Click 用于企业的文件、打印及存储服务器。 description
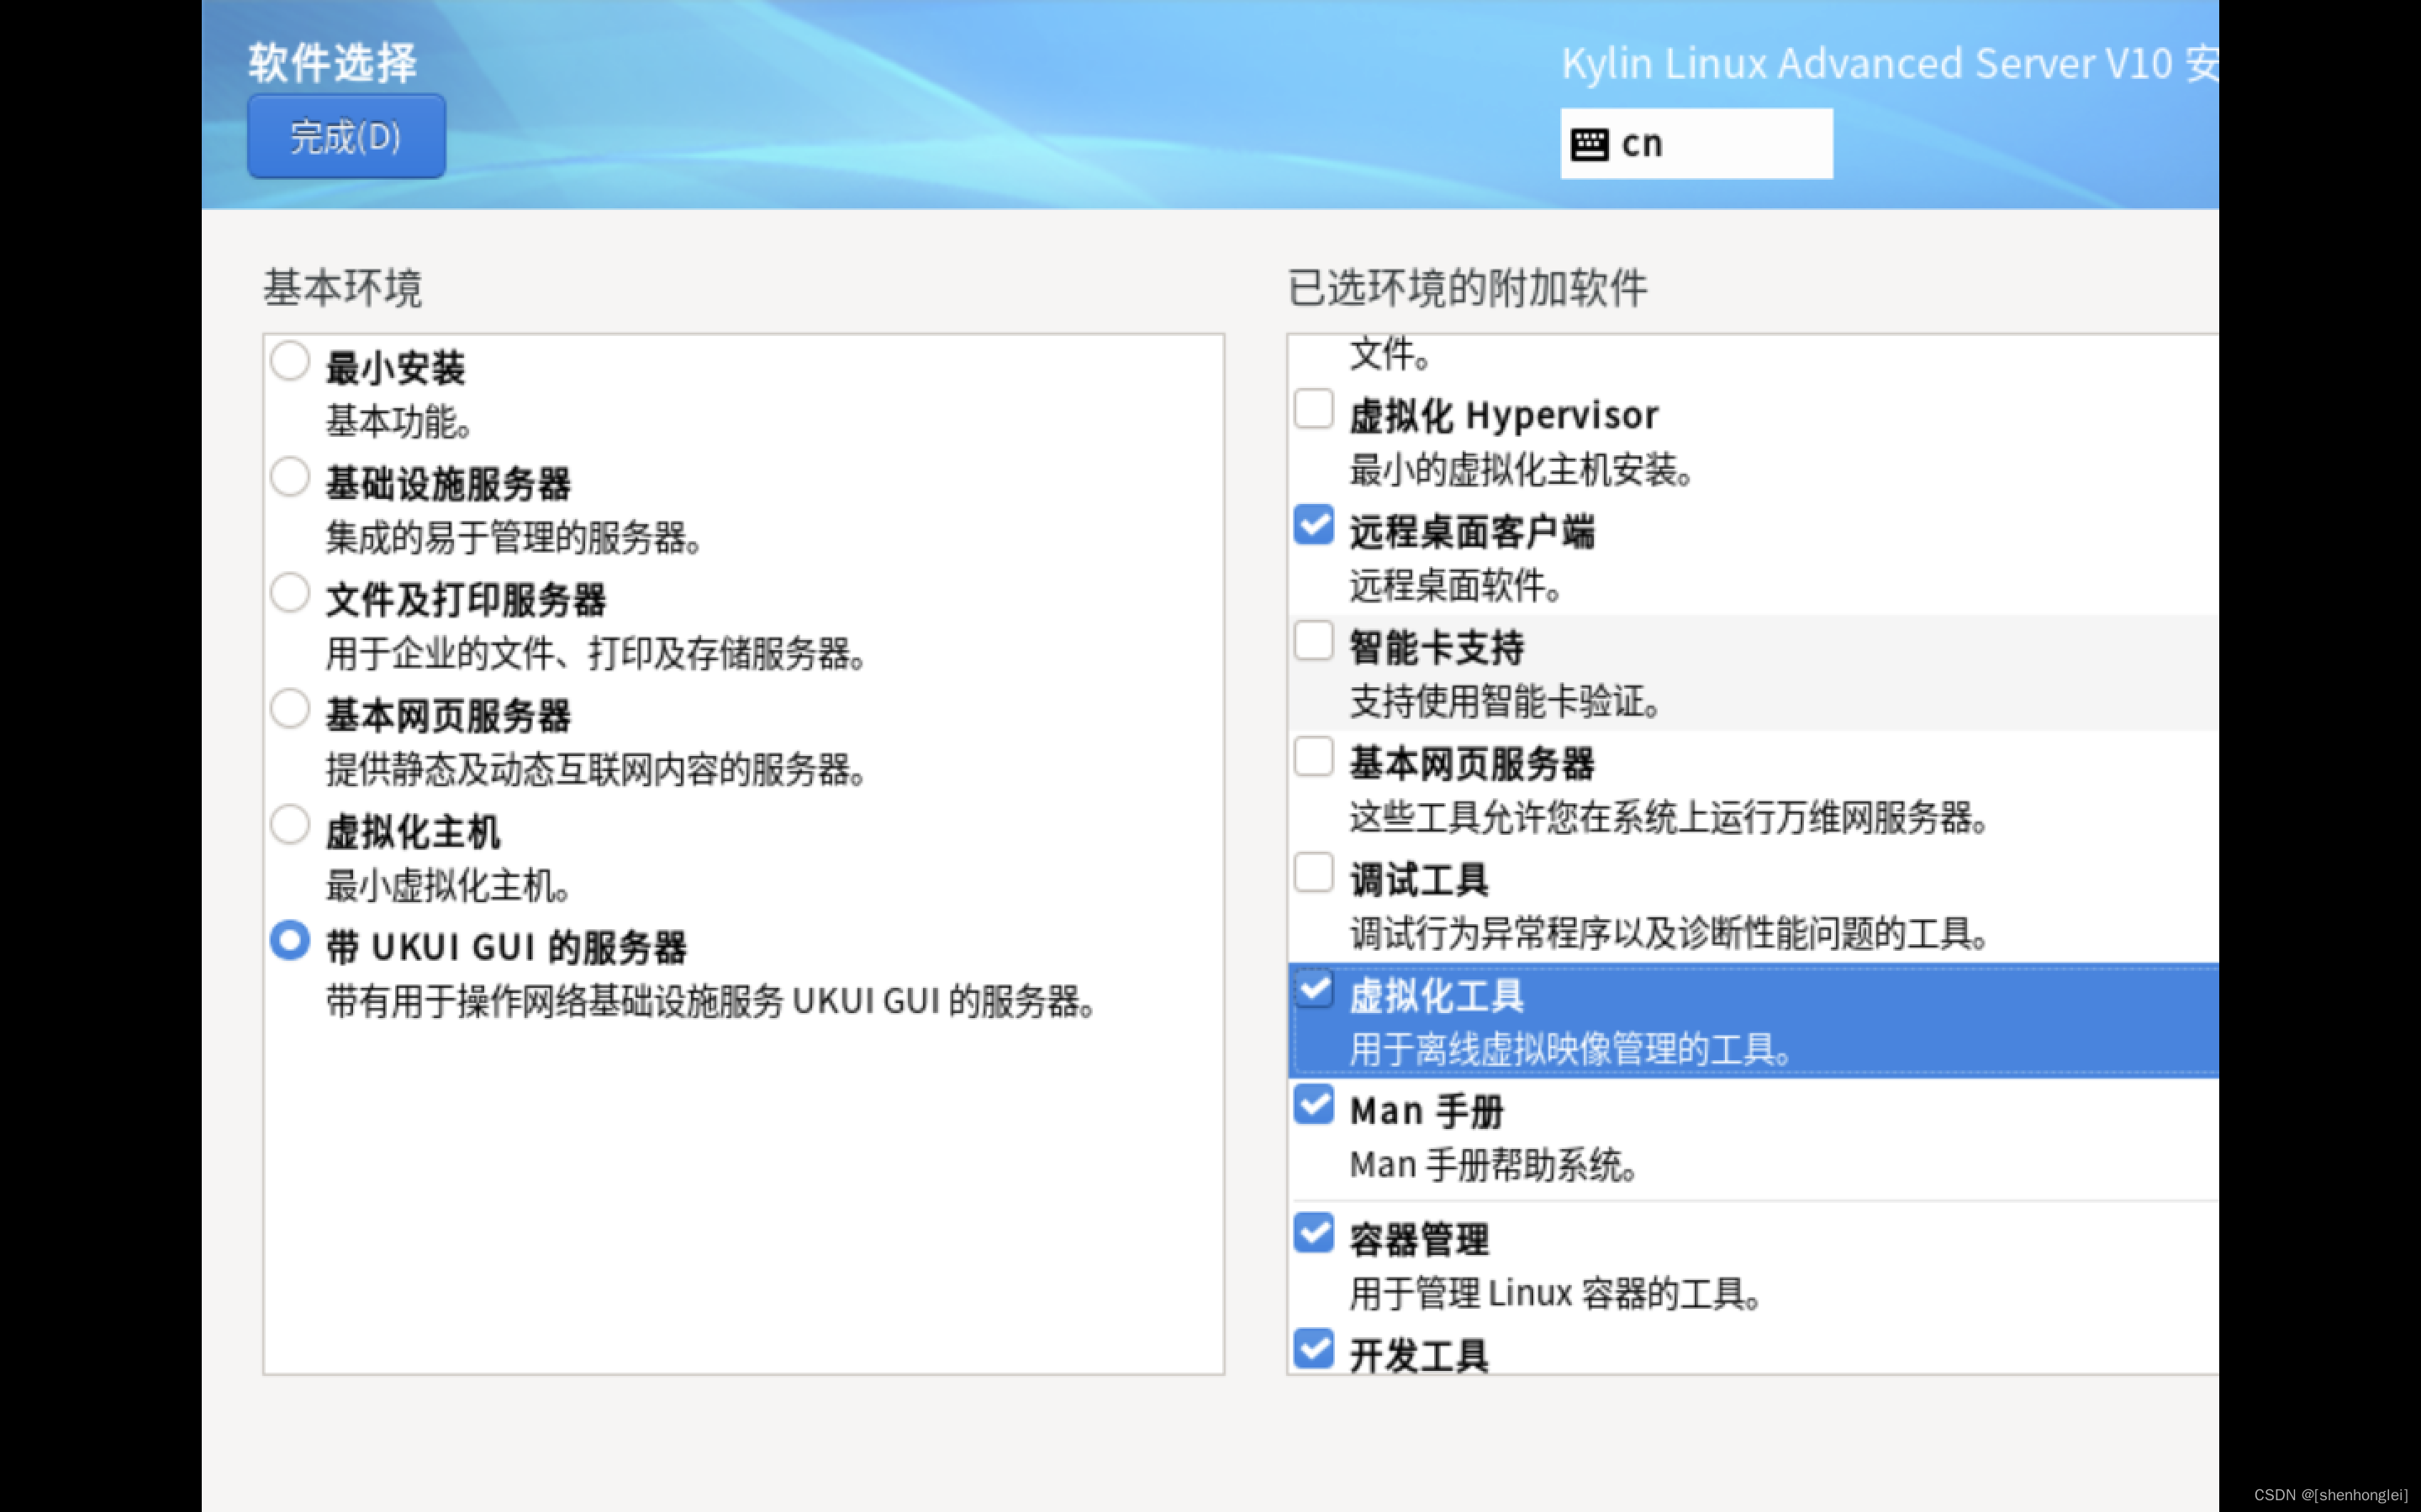Viewport: 2421px width, 1512px height. point(595,654)
